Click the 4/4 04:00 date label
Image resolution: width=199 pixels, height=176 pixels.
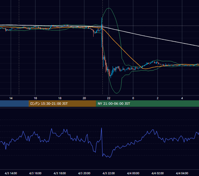pyautogui.click(x=182, y=173)
